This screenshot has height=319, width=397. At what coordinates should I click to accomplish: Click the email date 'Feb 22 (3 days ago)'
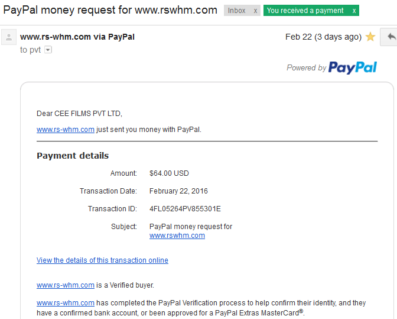click(323, 37)
